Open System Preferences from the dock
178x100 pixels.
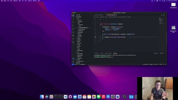pyautogui.click(x=113, y=97)
